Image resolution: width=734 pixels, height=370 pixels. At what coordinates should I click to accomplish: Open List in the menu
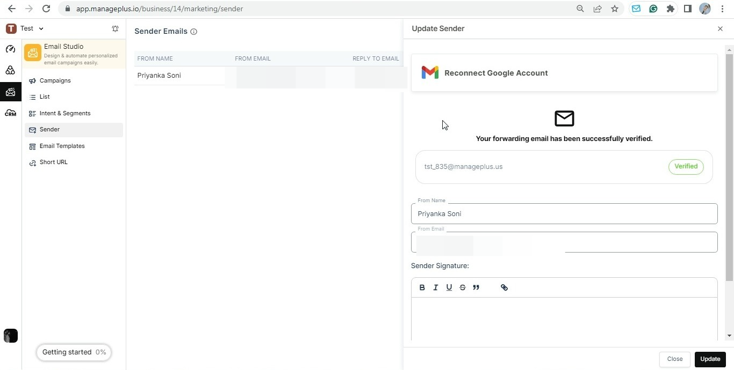[x=74, y=97]
